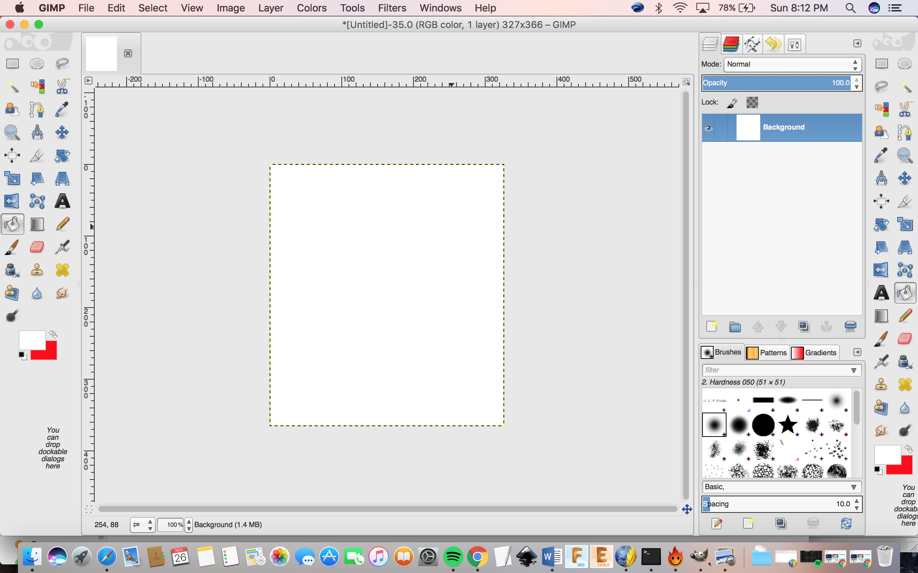Select the star brush thumbnail
918x573 pixels.
(787, 424)
